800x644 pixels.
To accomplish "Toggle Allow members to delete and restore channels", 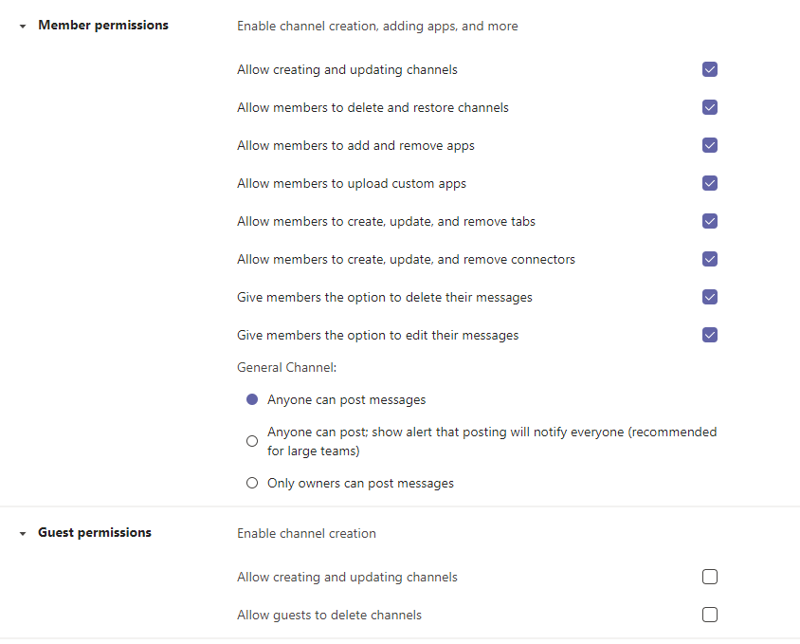I will tap(710, 107).
